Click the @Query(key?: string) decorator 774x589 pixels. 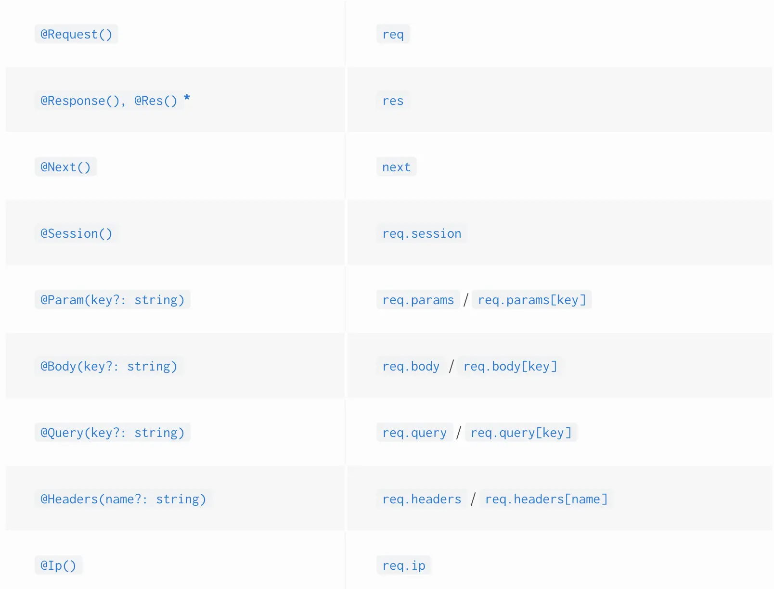click(x=112, y=433)
